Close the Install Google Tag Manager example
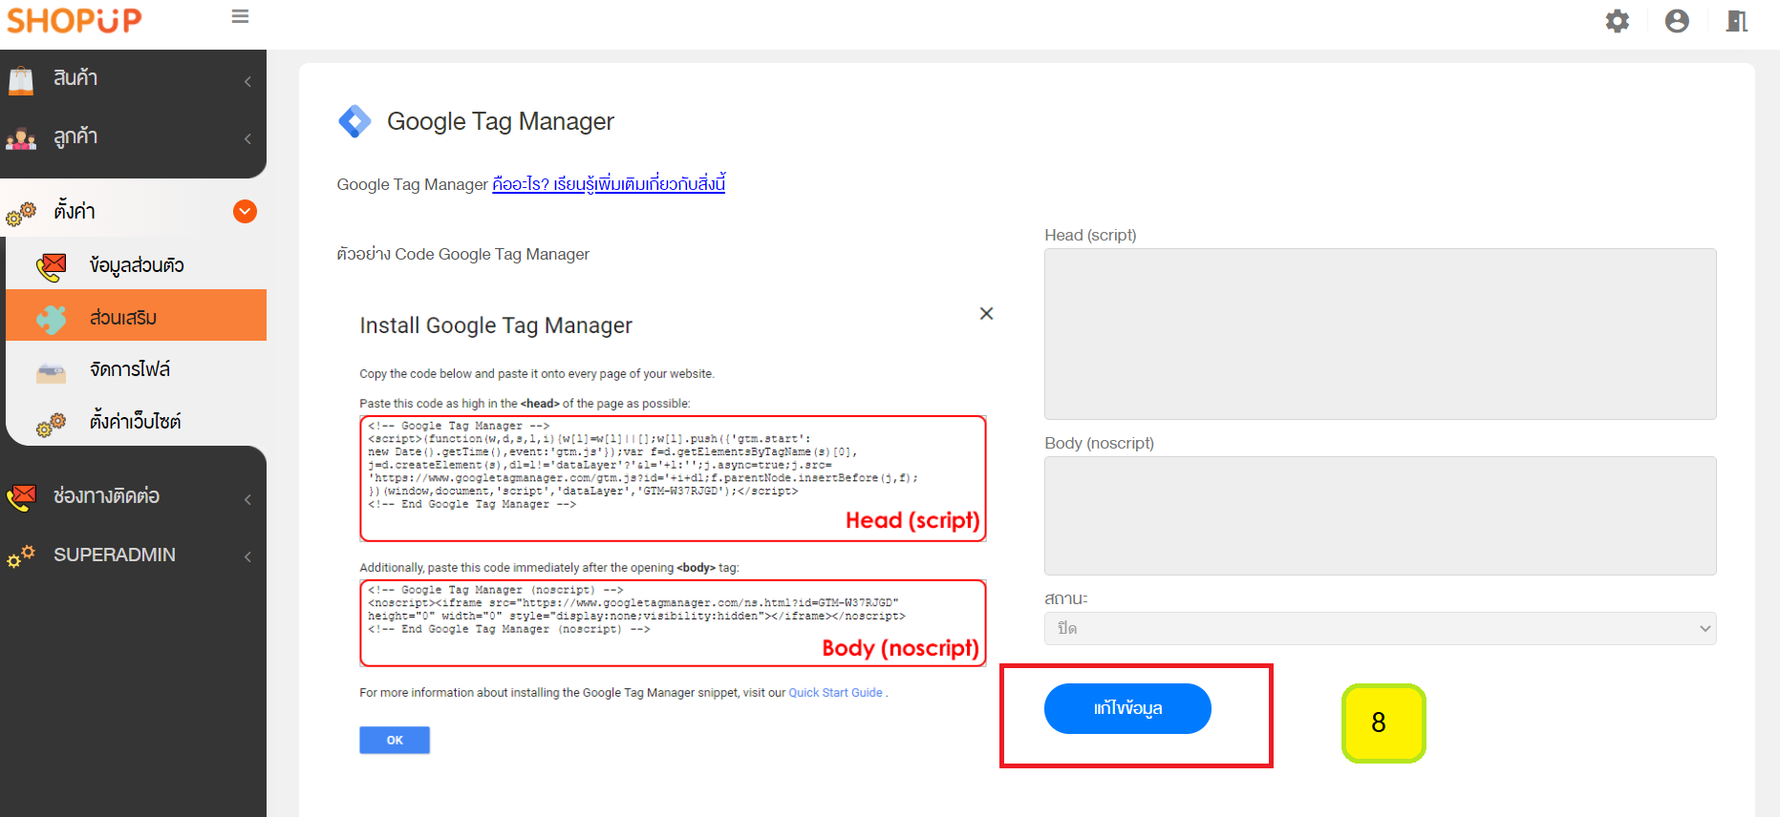Viewport: 1780px width, 817px height. tap(987, 313)
